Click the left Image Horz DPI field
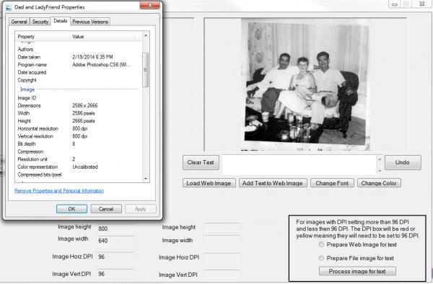 point(115,257)
